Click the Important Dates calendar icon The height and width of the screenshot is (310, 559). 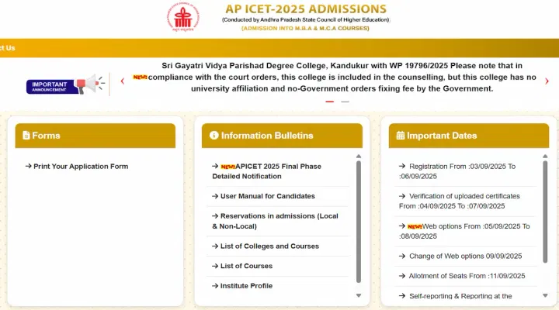tap(401, 136)
